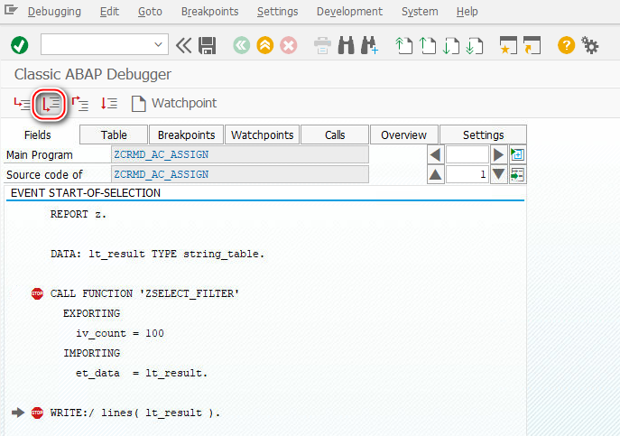Open the System menu
620x436 pixels.
[x=420, y=12]
